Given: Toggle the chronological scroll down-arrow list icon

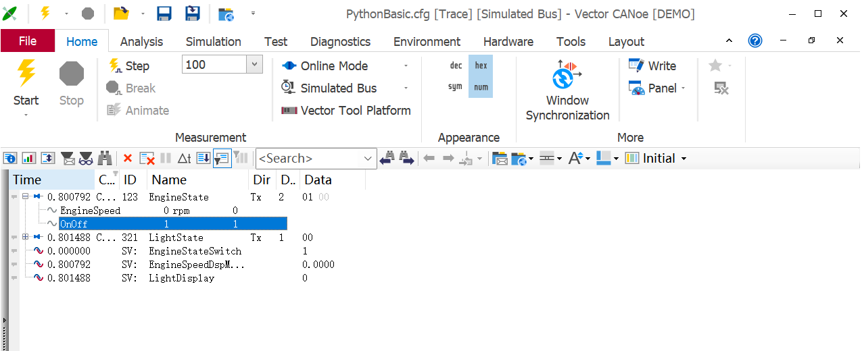Looking at the screenshot, I should [203, 158].
